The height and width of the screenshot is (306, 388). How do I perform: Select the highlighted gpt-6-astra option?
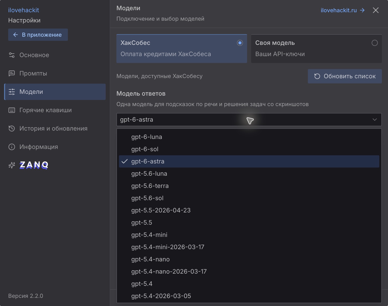tap(249, 161)
